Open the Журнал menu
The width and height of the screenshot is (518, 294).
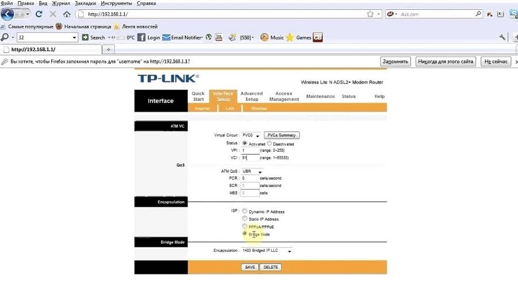[x=61, y=3]
